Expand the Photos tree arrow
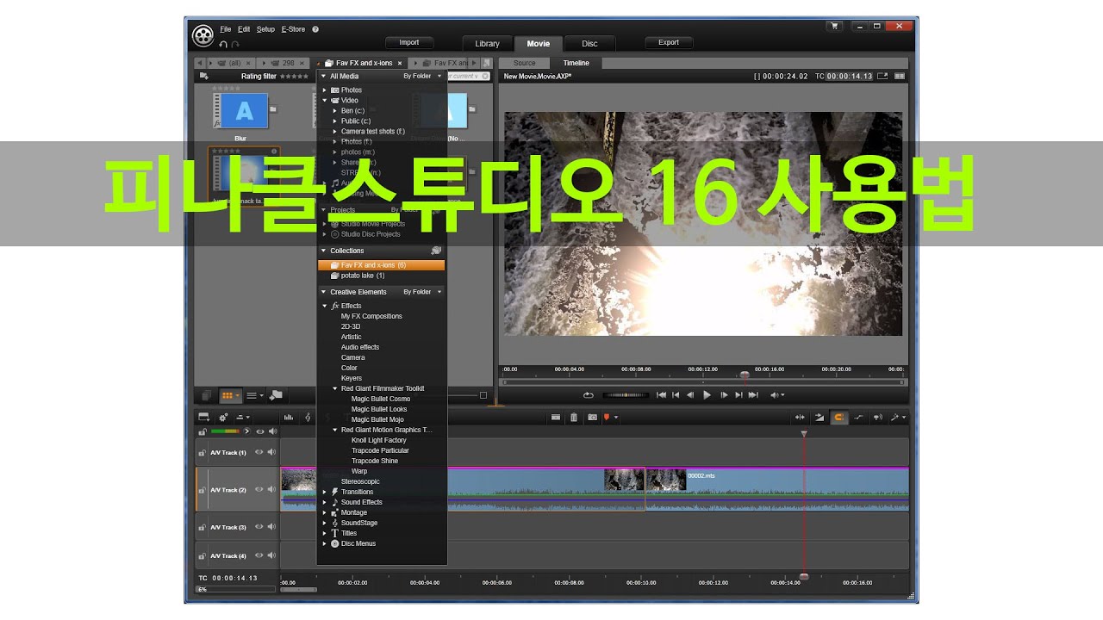This screenshot has height=620, width=1103. coord(325,90)
